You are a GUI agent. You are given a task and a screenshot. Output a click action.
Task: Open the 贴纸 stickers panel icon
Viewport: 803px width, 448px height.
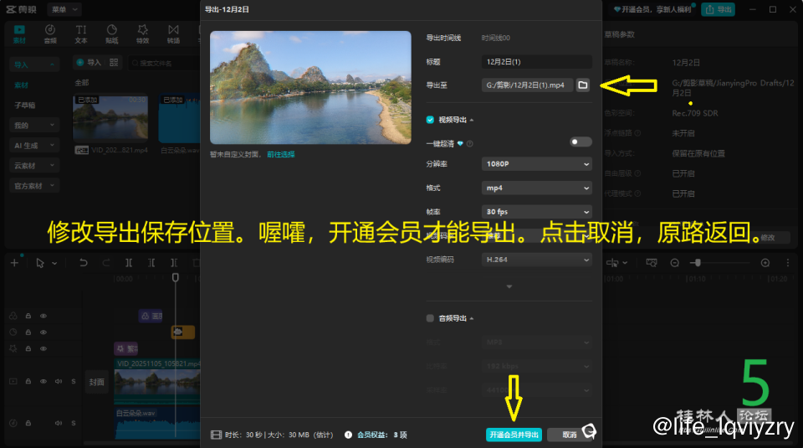click(x=111, y=33)
